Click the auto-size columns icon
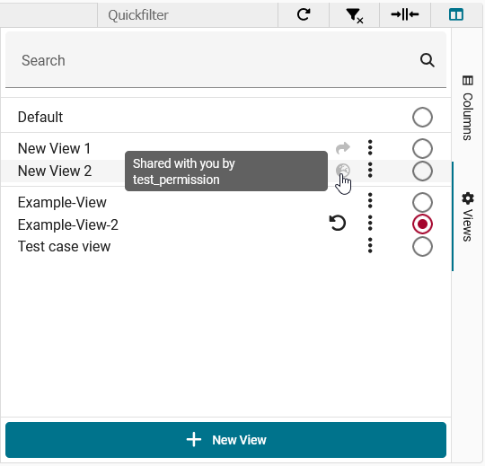Viewport: 485px width, 466px height. click(x=404, y=14)
